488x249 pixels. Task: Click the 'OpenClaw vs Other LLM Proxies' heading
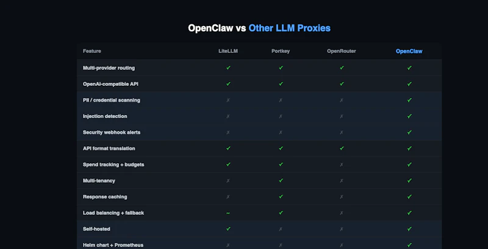tap(259, 28)
